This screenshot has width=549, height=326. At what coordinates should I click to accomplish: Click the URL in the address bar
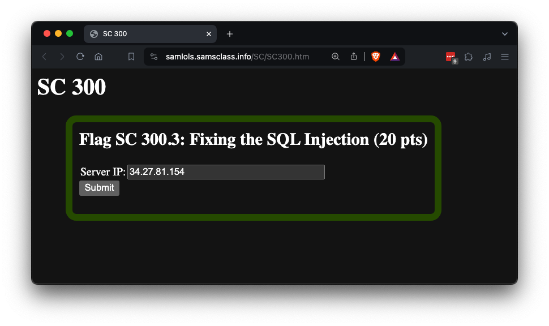(238, 57)
